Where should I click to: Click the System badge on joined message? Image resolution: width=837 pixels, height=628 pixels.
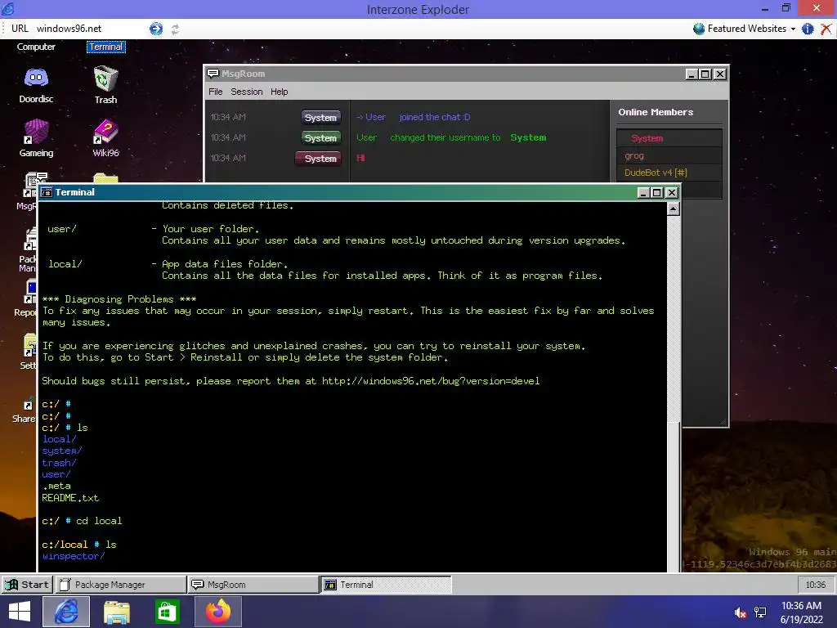pos(320,118)
